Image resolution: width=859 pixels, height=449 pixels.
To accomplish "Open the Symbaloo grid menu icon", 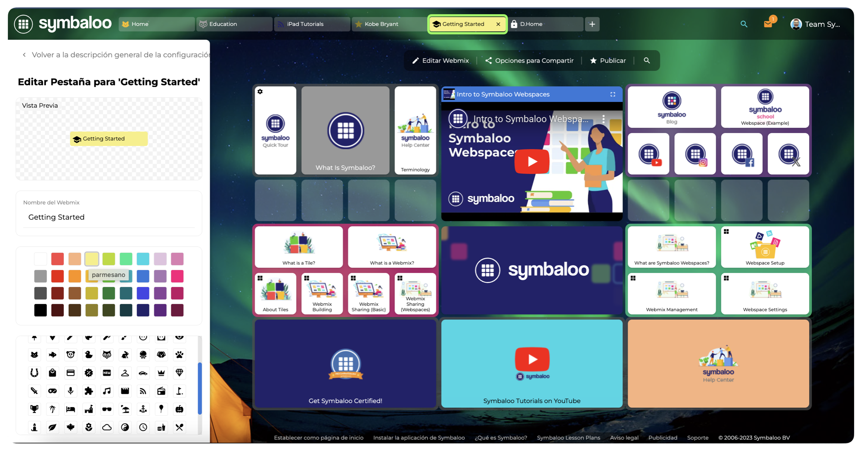I will click(24, 24).
